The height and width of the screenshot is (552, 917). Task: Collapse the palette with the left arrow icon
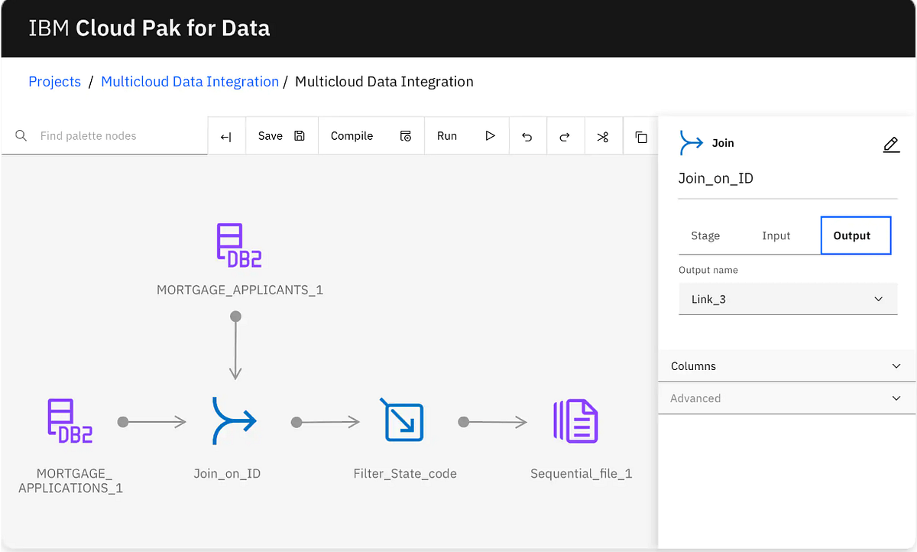tap(226, 135)
